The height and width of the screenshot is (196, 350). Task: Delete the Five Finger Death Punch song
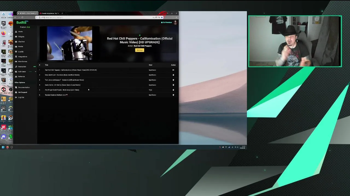point(173,90)
